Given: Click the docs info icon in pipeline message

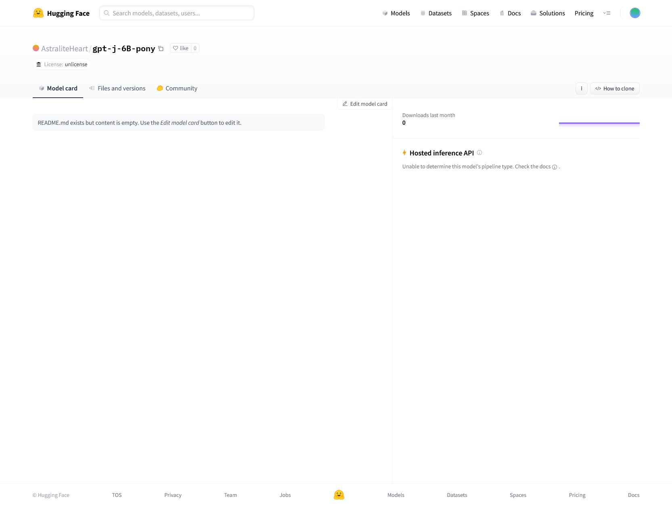Looking at the screenshot, I should point(555,167).
